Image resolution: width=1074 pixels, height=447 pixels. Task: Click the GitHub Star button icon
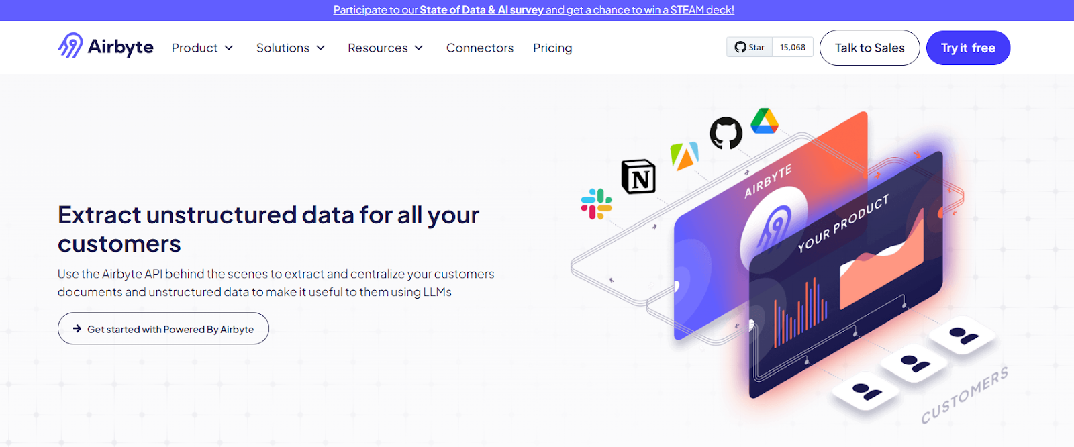740,47
